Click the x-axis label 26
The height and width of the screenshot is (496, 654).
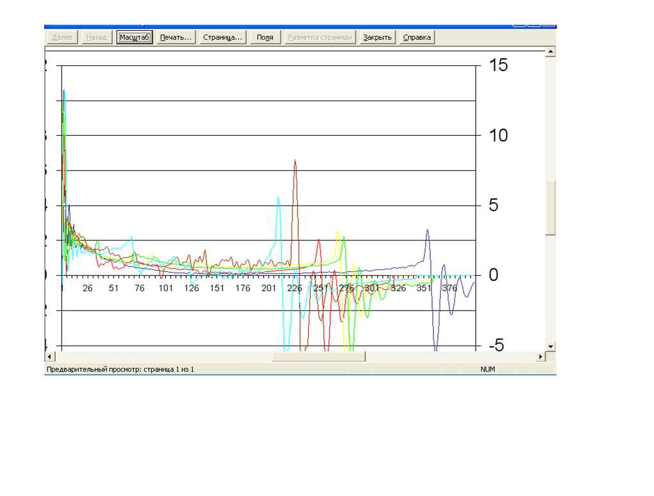[x=88, y=288]
